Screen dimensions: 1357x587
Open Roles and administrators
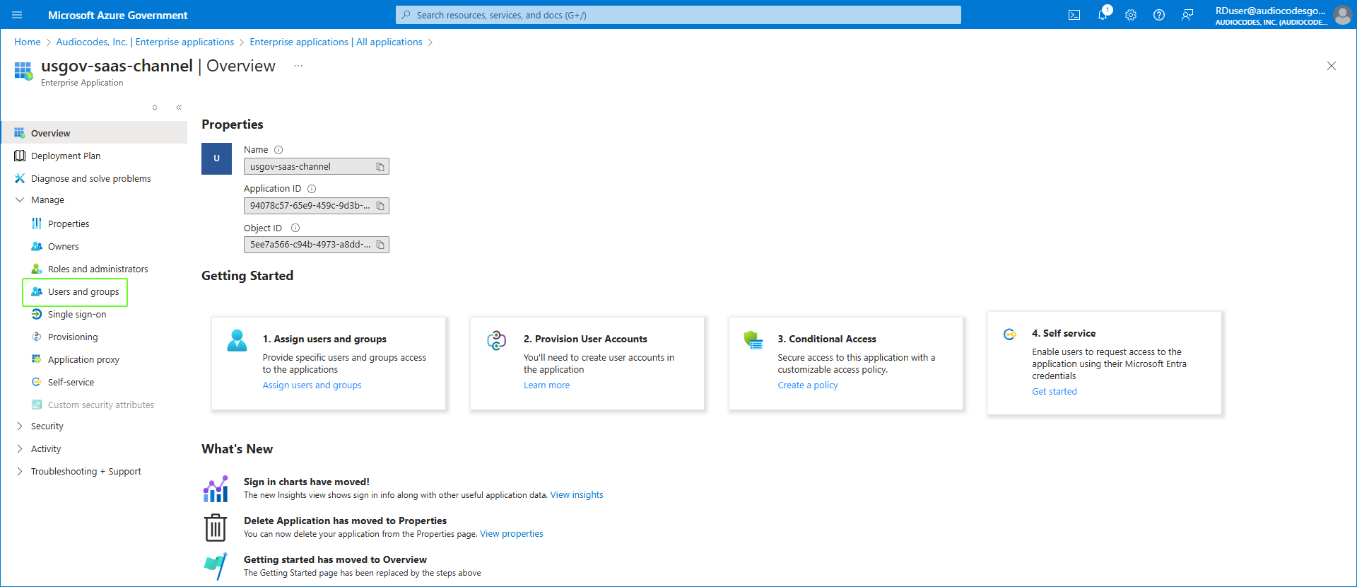point(98,269)
